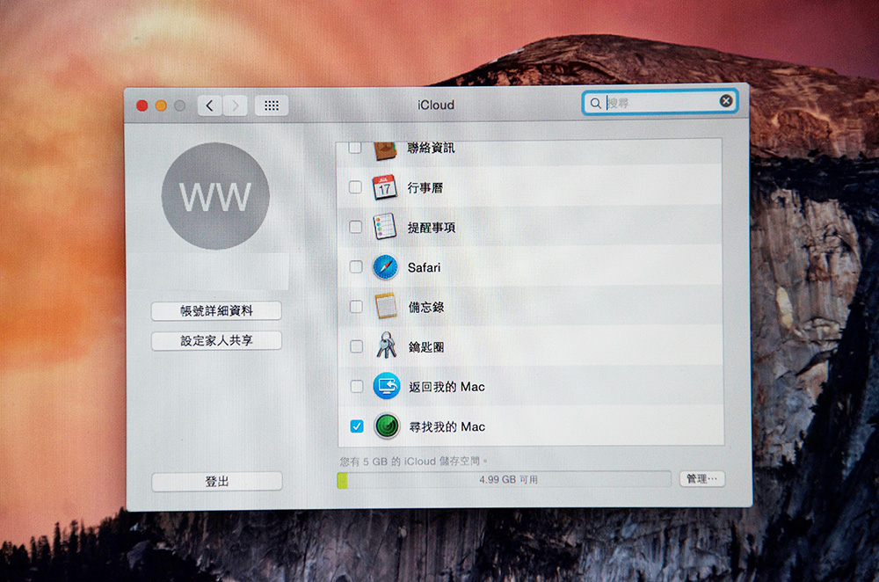Show all preferences grid icon
The image size is (879, 582).
[272, 105]
